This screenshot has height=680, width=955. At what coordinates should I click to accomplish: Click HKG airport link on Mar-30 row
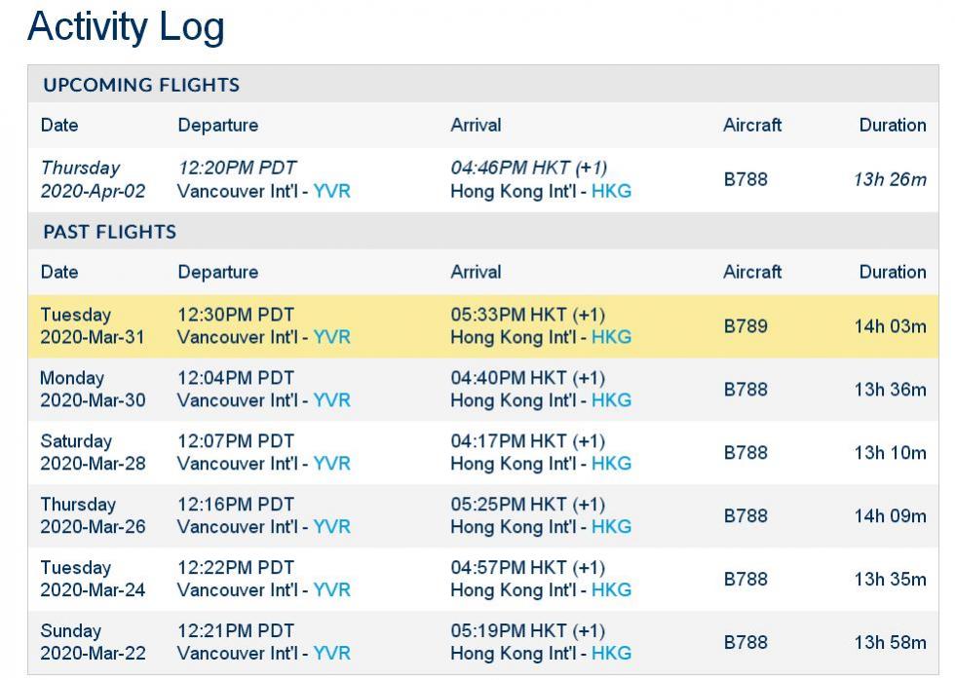(x=611, y=400)
